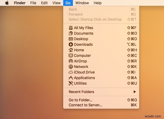Open the Help menu

(98, 3)
